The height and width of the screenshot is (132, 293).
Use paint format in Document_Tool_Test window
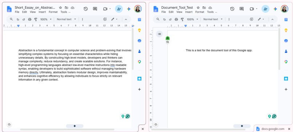coord(182,19)
